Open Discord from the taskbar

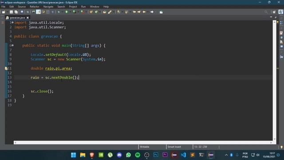(x=119, y=155)
